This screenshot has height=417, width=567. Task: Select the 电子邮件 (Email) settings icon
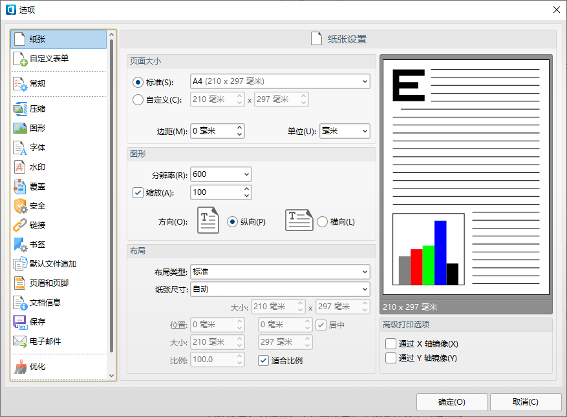point(39,341)
